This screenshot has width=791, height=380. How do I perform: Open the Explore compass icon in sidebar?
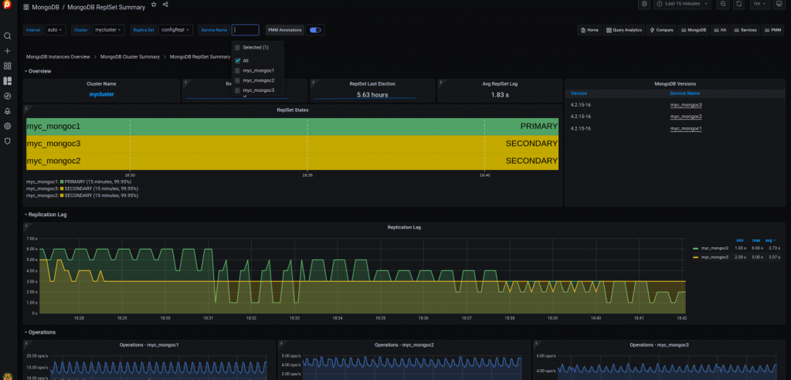(8, 96)
